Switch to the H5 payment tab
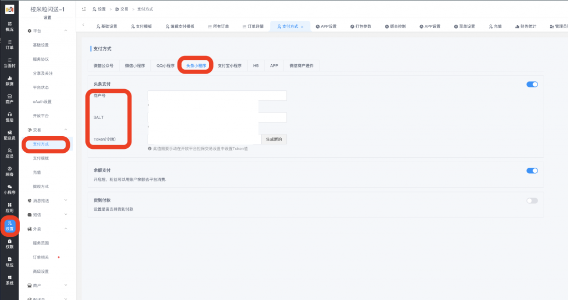Screen dimensions: 568x300 (x=256, y=66)
